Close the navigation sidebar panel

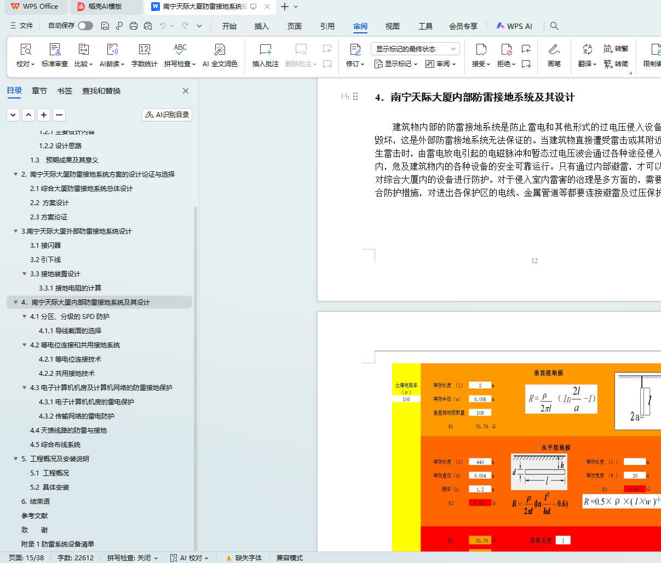(x=186, y=91)
